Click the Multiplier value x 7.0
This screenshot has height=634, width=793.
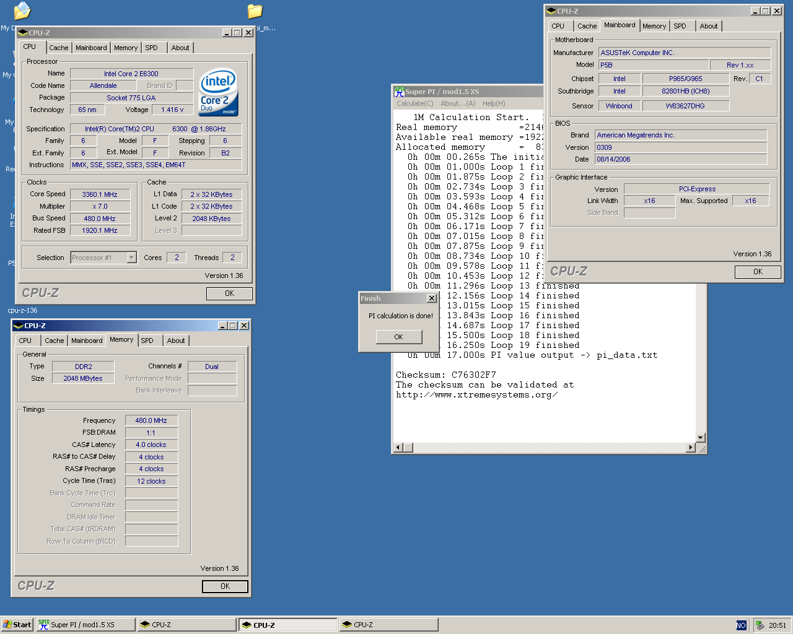click(x=100, y=206)
